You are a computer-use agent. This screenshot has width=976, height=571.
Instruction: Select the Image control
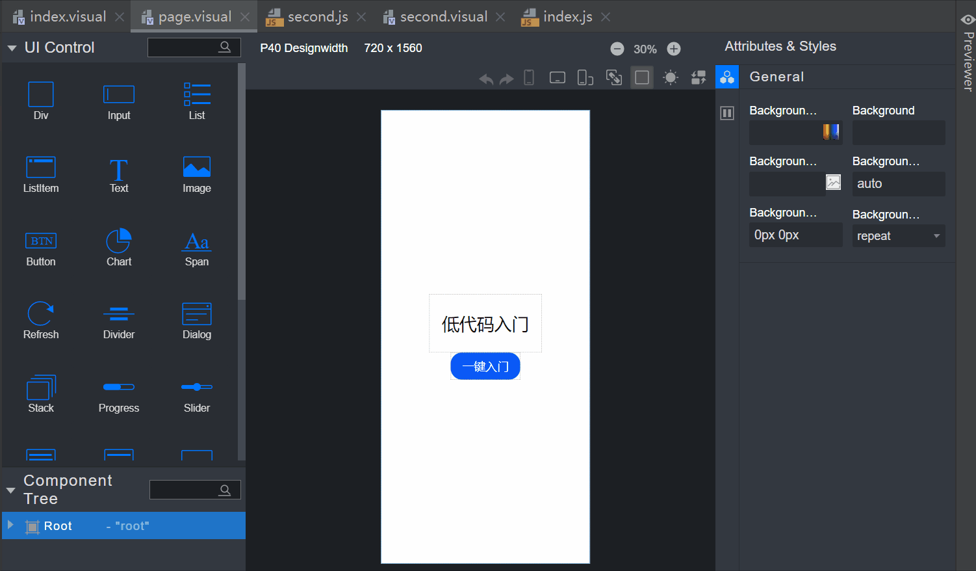pyautogui.click(x=197, y=174)
